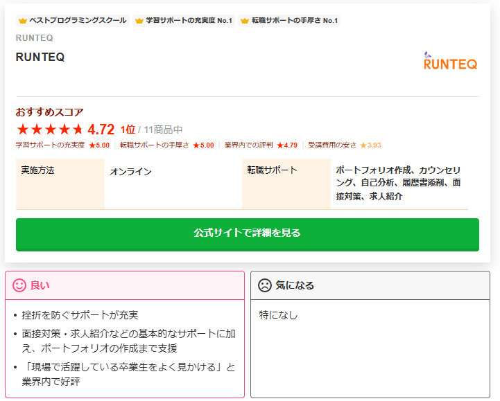
Task: Click the 実施方法 table header cell
Action: (60, 184)
